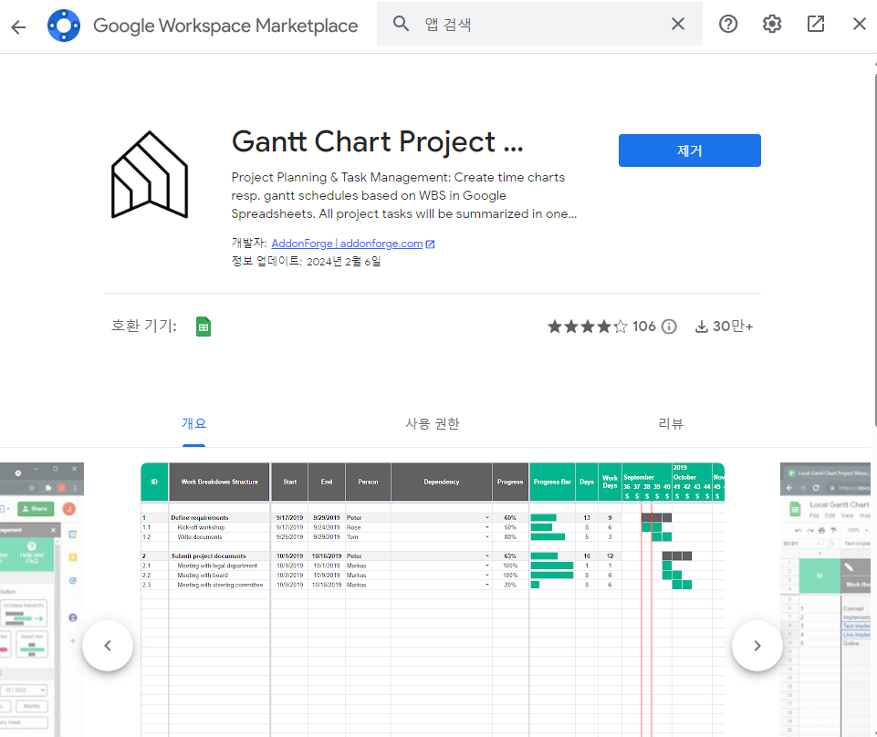The image size is (877, 737).
Task: Show the previous screenshot with the left arrow
Action: tap(108, 645)
